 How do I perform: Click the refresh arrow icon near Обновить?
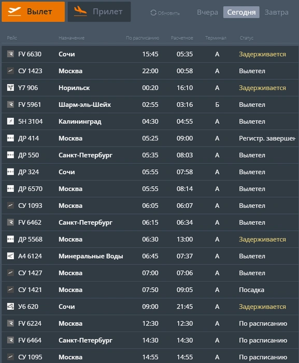point(153,13)
